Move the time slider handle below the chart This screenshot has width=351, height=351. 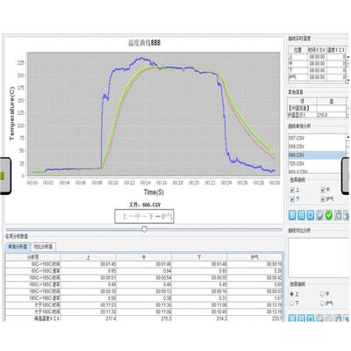144,229
